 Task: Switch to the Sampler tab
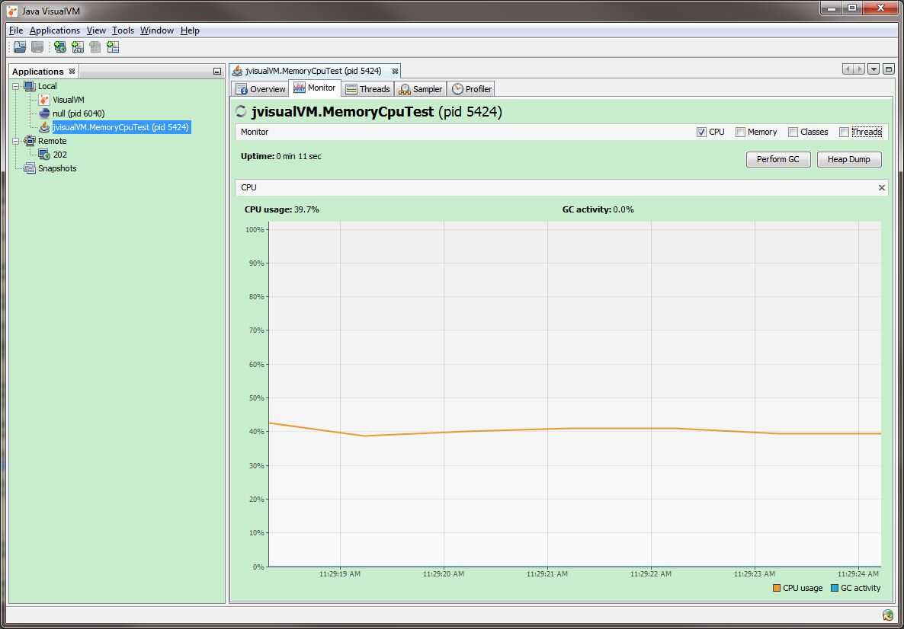420,89
